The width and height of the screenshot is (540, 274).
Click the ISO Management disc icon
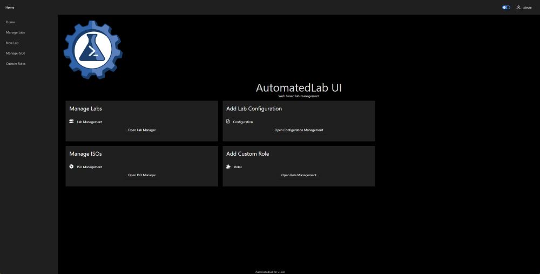[x=71, y=166]
